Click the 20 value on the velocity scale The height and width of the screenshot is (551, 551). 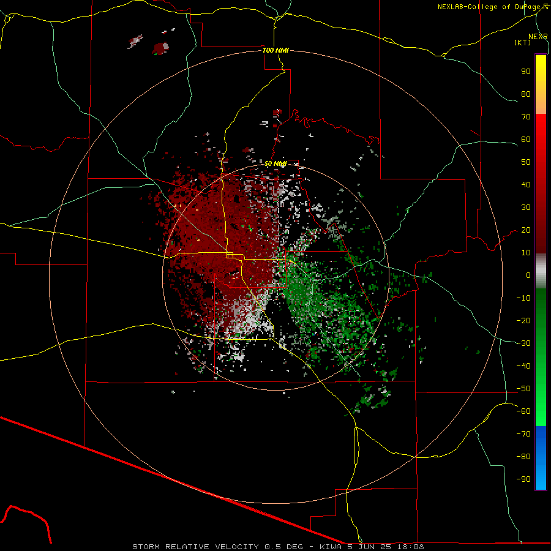point(526,230)
